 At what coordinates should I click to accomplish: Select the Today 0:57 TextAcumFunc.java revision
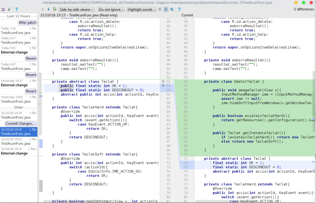coord(19,40)
